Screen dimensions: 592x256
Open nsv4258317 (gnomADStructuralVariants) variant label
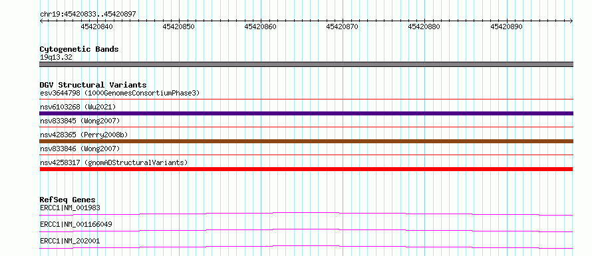coord(114,162)
